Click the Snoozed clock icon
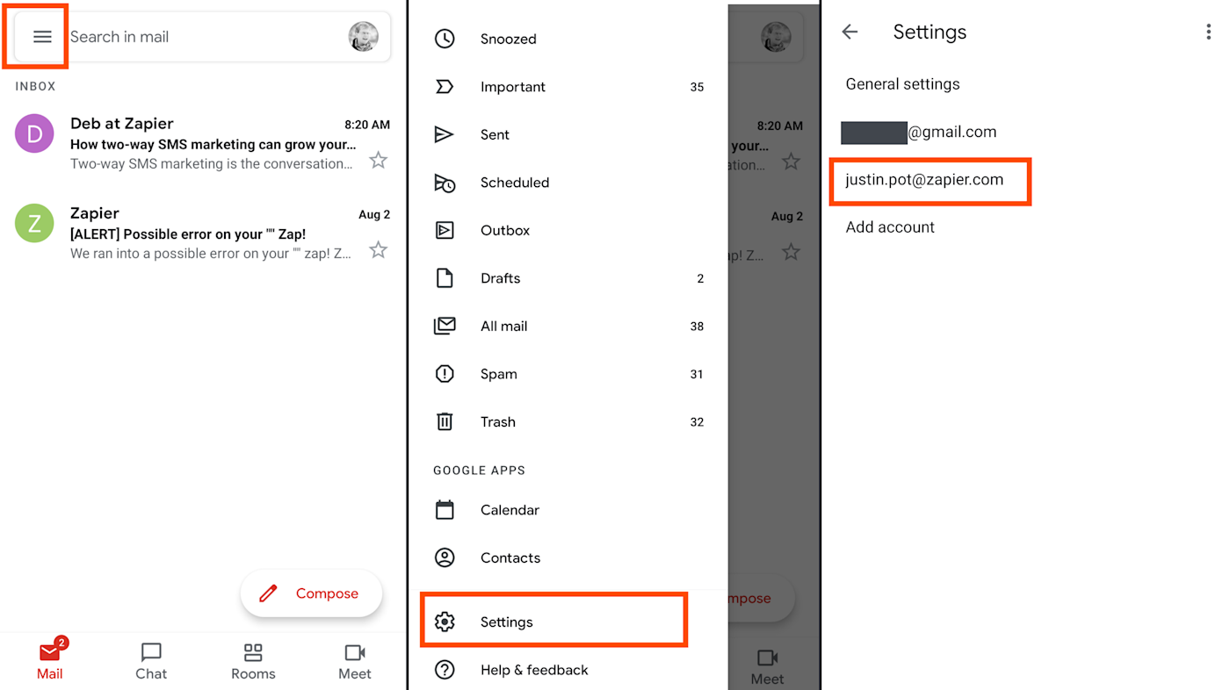1230x690 pixels. (445, 39)
